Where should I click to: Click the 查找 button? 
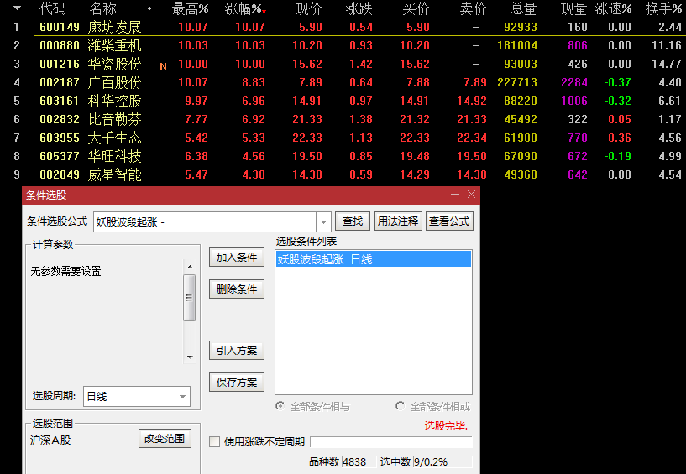(353, 221)
